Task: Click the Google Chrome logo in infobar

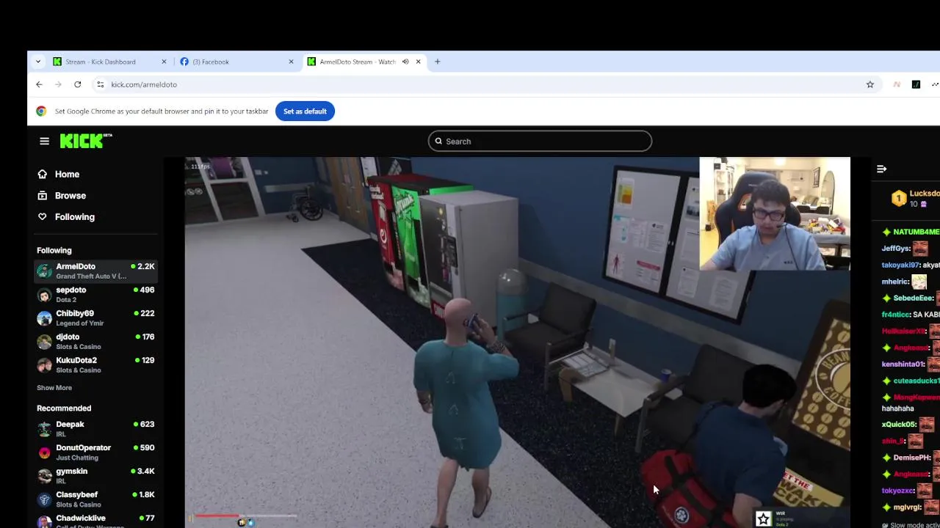Action: [41, 111]
